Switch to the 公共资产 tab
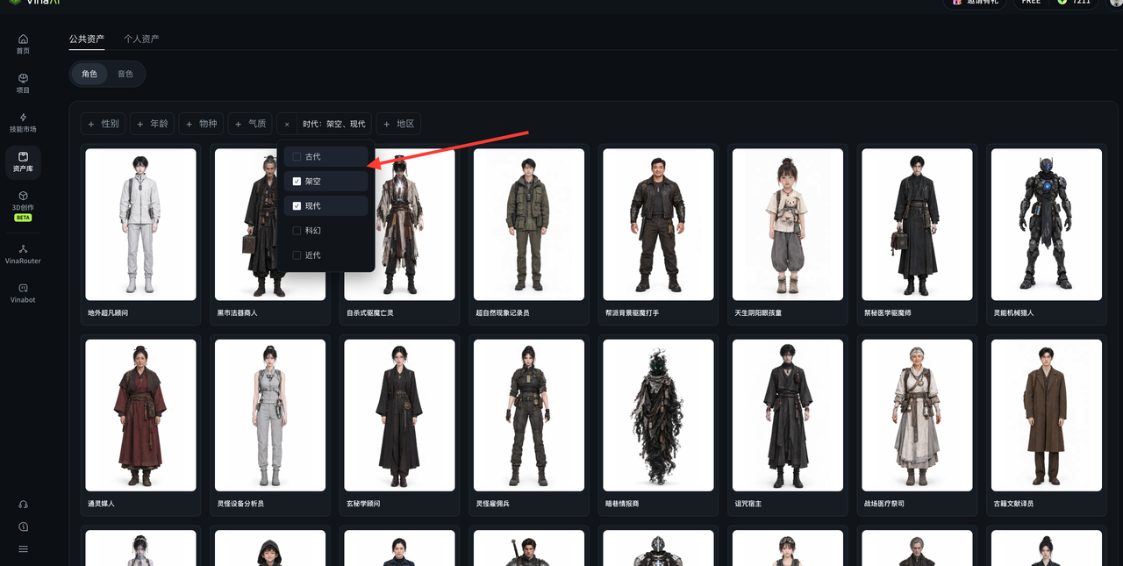Image resolution: width=1123 pixels, height=566 pixels. coord(87,39)
